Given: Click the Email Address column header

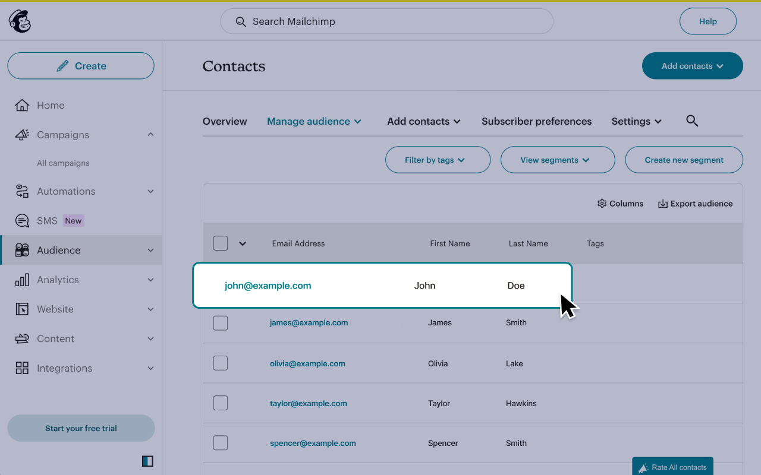Looking at the screenshot, I should 298,243.
